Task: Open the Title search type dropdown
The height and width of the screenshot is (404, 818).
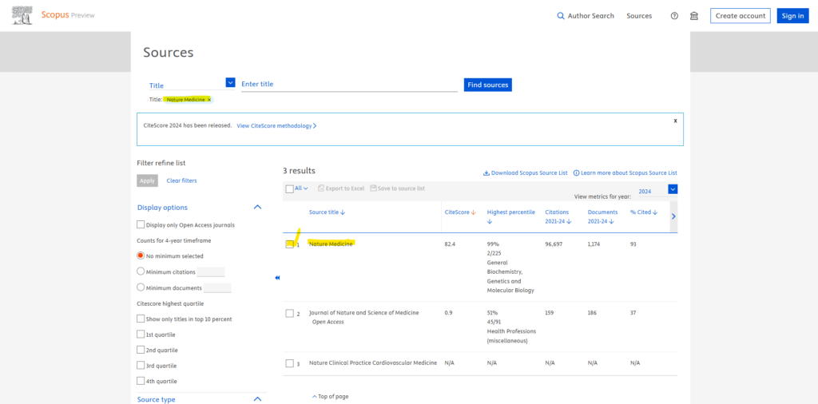Action: coord(231,82)
